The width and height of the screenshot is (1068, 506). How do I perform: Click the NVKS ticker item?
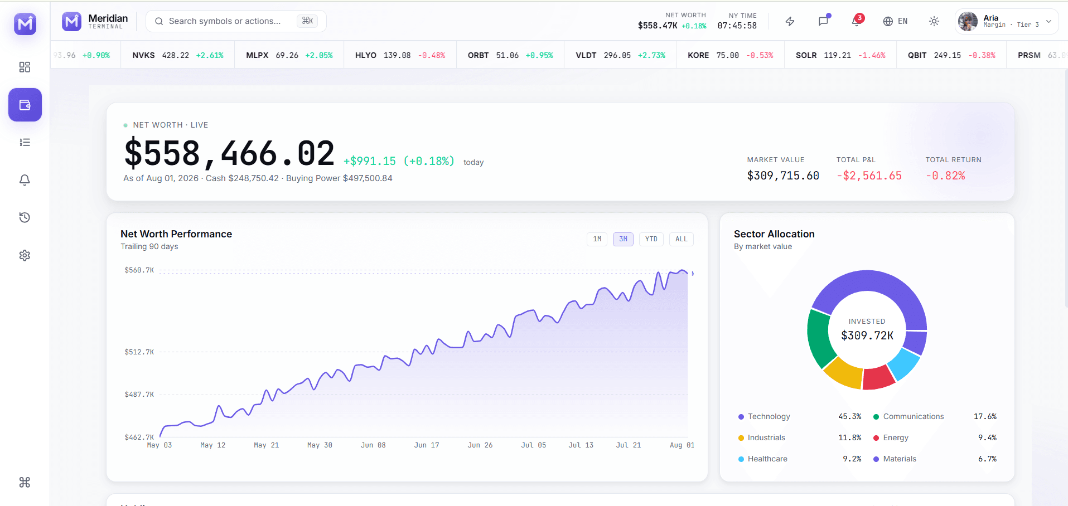[x=178, y=55]
